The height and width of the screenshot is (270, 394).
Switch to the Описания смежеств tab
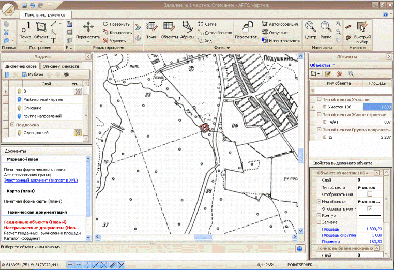(x=61, y=66)
